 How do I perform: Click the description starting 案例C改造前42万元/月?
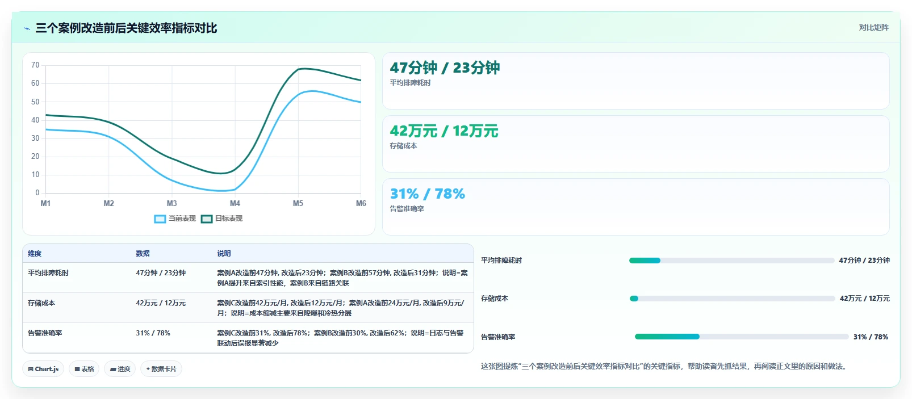(x=341, y=308)
